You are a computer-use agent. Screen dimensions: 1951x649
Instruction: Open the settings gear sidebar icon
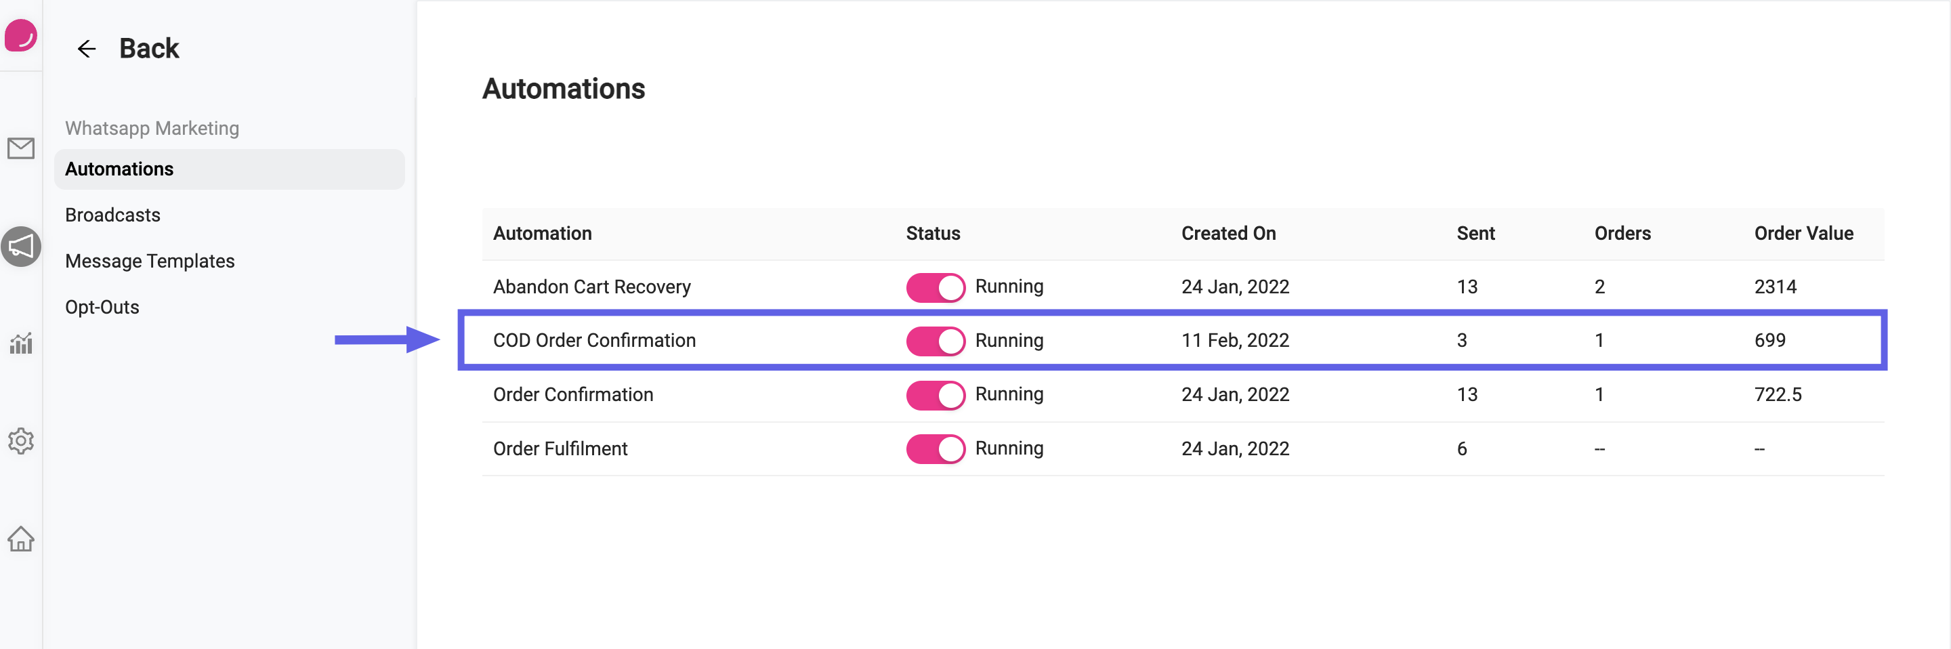20,441
